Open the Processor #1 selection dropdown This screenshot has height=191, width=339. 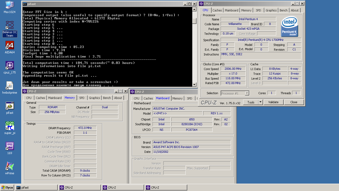click(235, 93)
